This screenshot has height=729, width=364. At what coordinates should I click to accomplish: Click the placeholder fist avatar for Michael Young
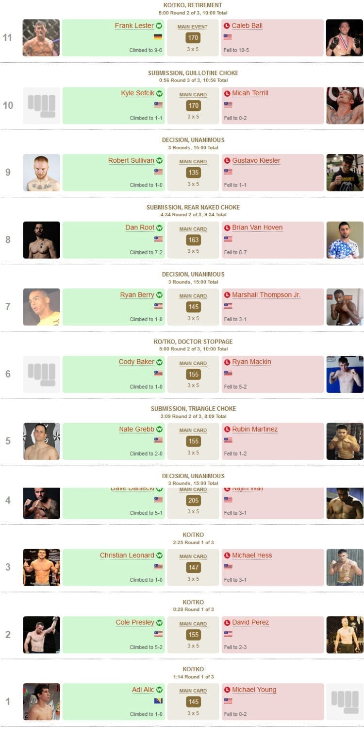(x=345, y=702)
